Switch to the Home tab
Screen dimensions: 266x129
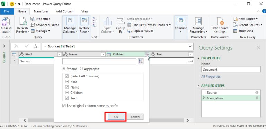pos(22,11)
